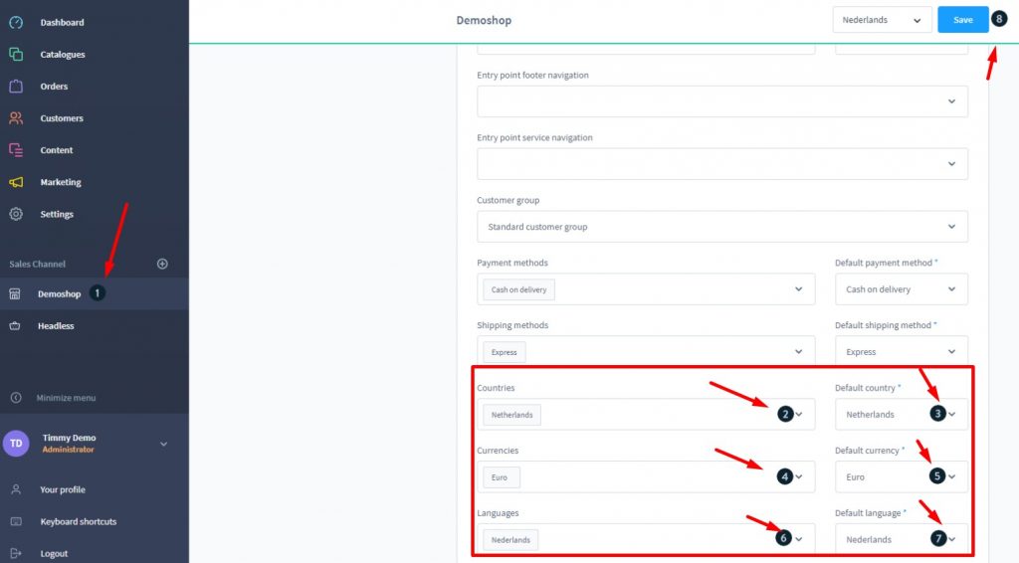Open the Entry point footer navigation dropdown

coord(721,101)
